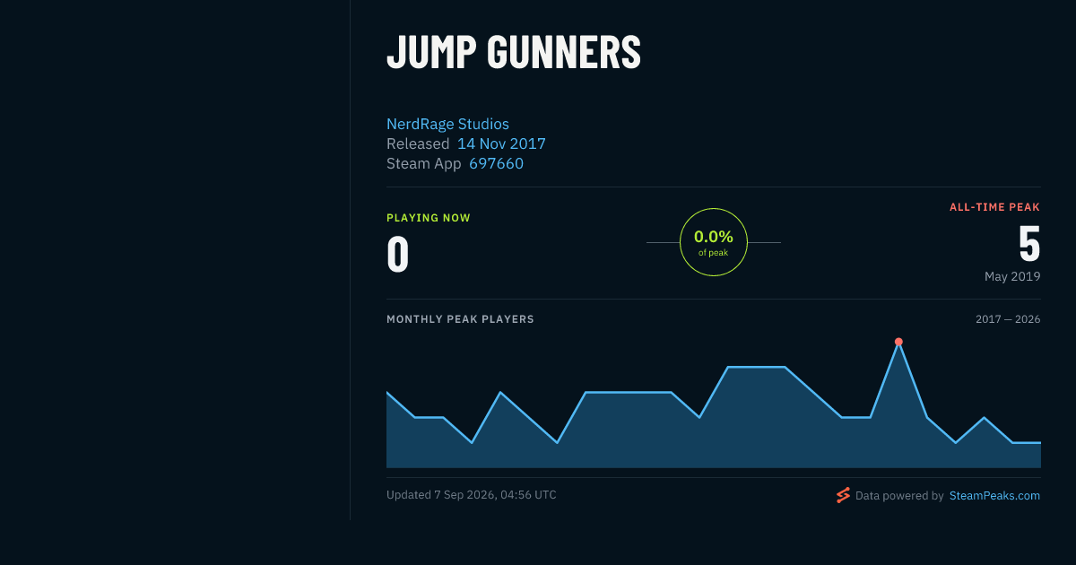Click the All-Time Peak red label
Image resolution: width=1076 pixels, height=565 pixels.
(x=995, y=207)
